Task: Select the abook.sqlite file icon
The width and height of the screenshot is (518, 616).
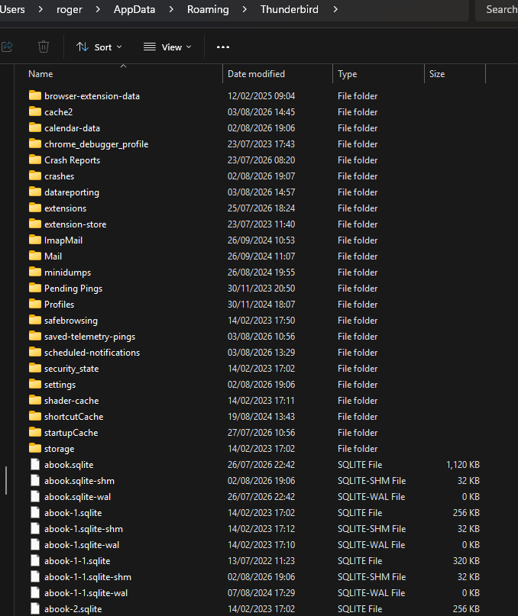Action: pos(35,464)
